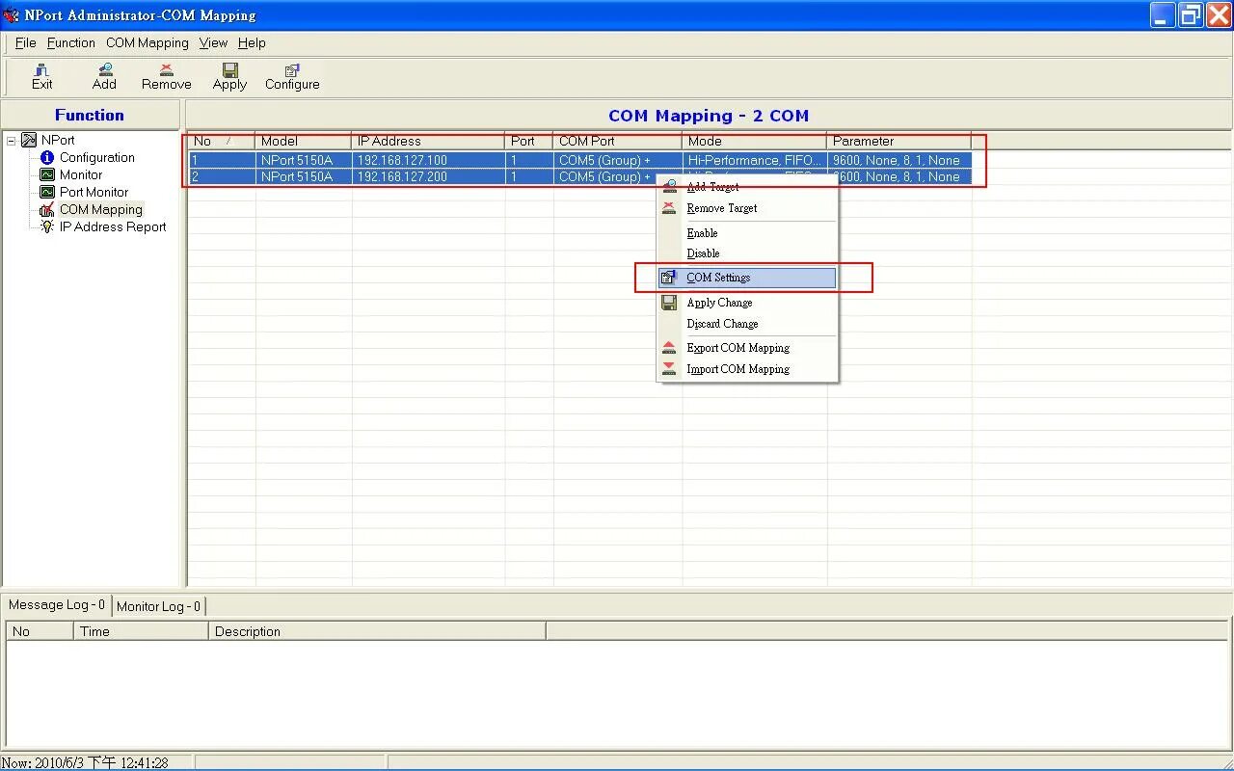
Task: Click the Configuration info icon in tree
Action: click(x=47, y=157)
